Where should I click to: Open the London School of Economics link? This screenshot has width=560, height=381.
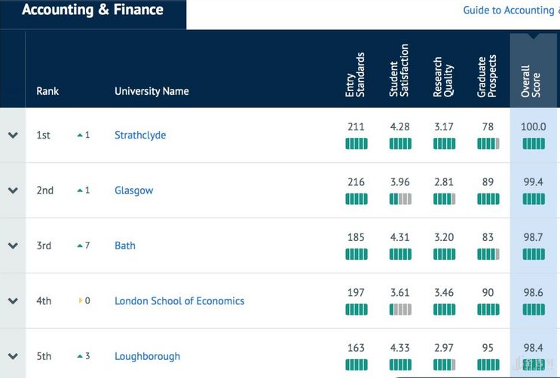coord(179,301)
